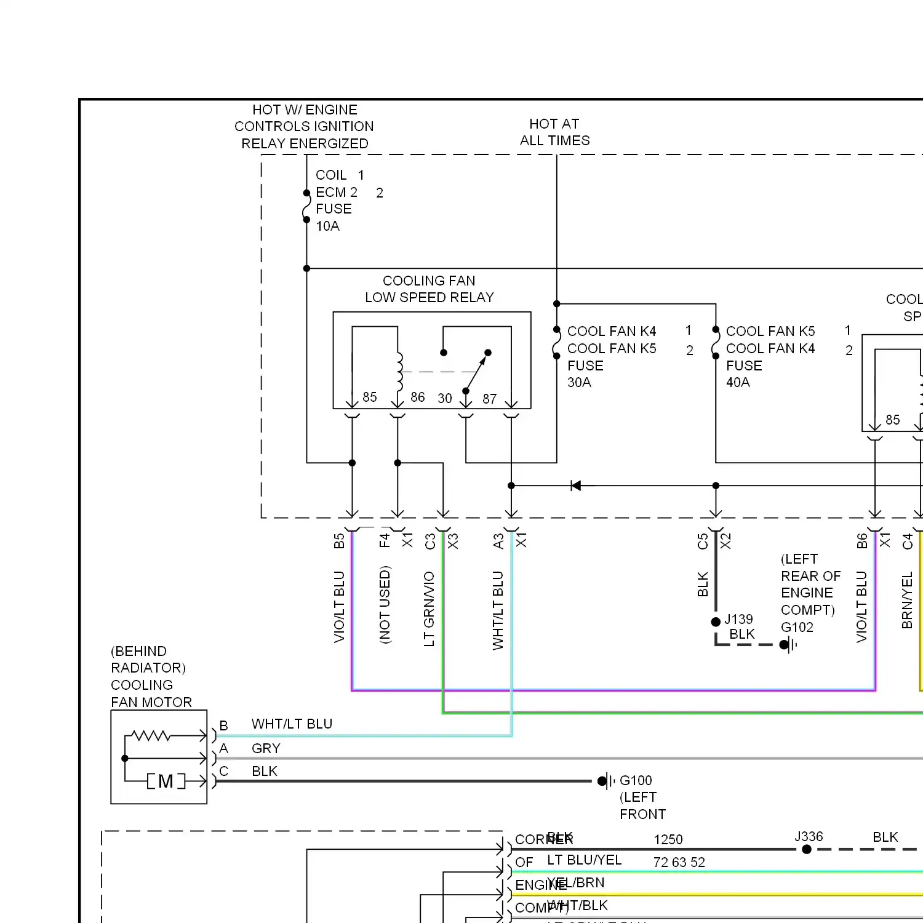Screen dimensions: 923x923
Task: Select connector pin label C5
Action: tap(703, 541)
